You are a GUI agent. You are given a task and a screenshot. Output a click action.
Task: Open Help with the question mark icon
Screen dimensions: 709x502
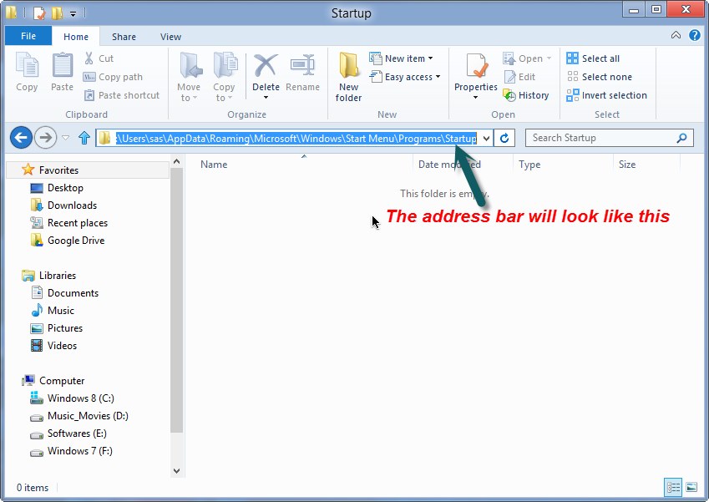click(x=695, y=35)
